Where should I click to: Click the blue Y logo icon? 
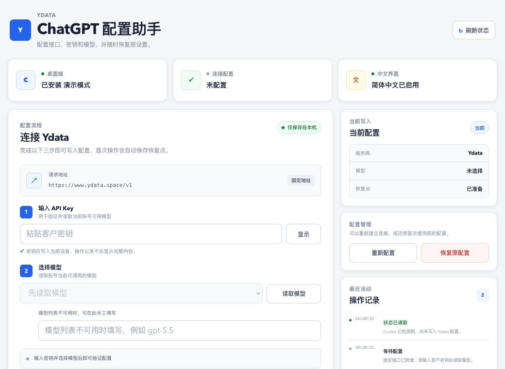click(x=20, y=30)
